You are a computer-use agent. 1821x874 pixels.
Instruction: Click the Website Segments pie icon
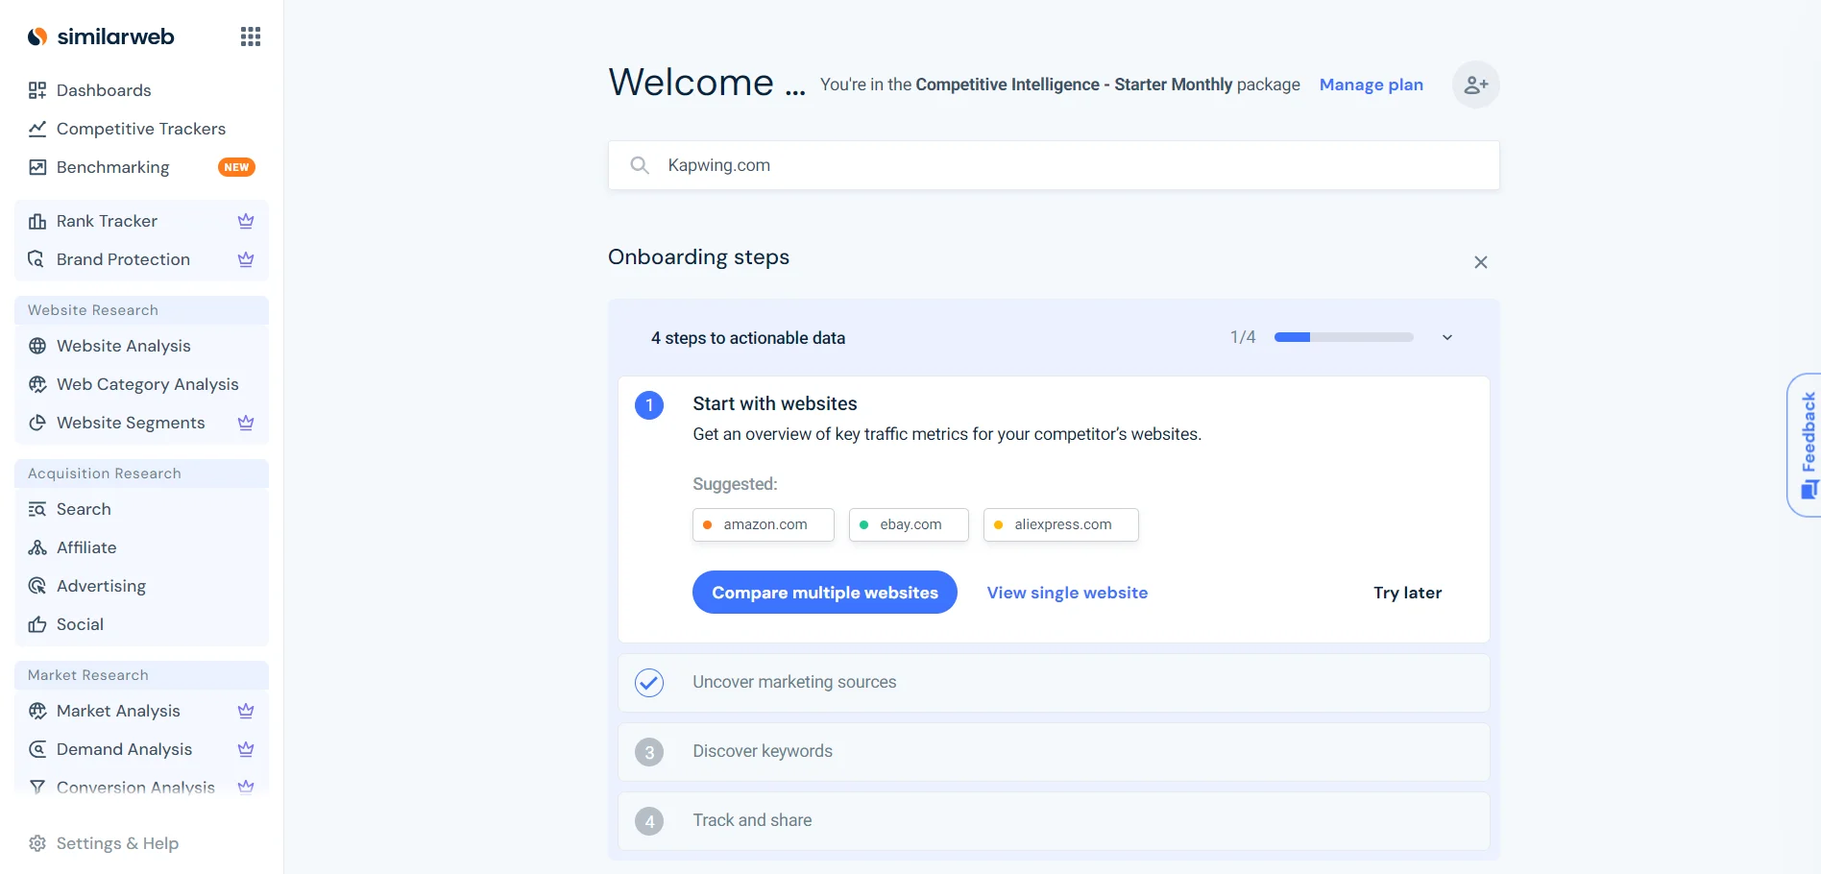pos(37,423)
